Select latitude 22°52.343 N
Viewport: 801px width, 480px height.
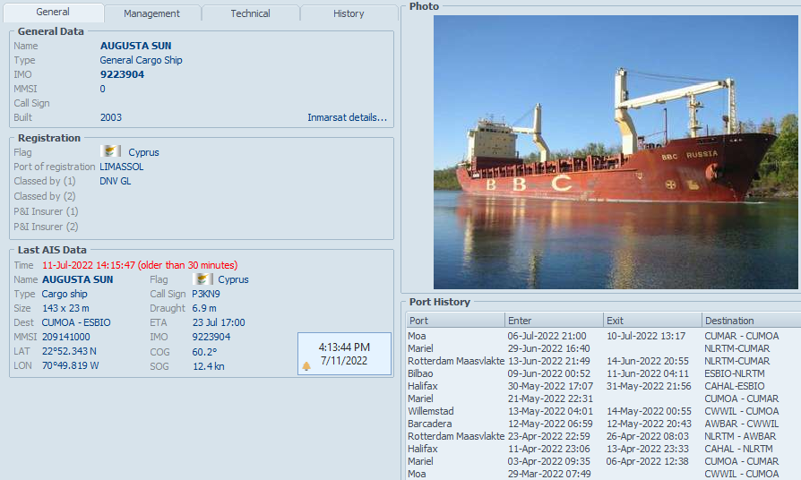(x=70, y=351)
